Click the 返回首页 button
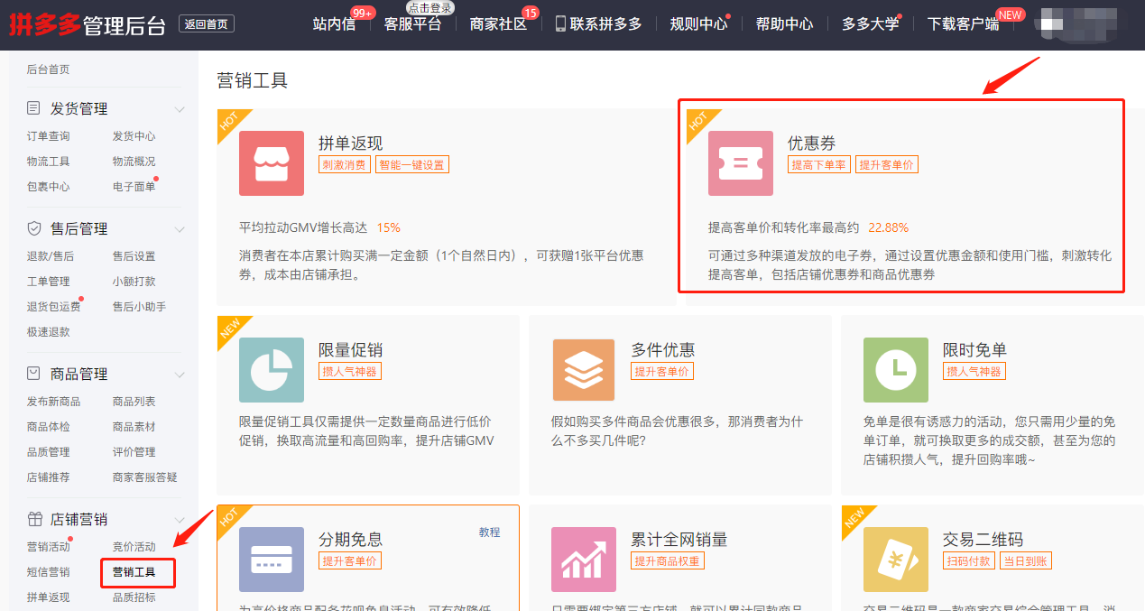The height and width of the screenshot is (611, 1145). click(x=207, y=24)
